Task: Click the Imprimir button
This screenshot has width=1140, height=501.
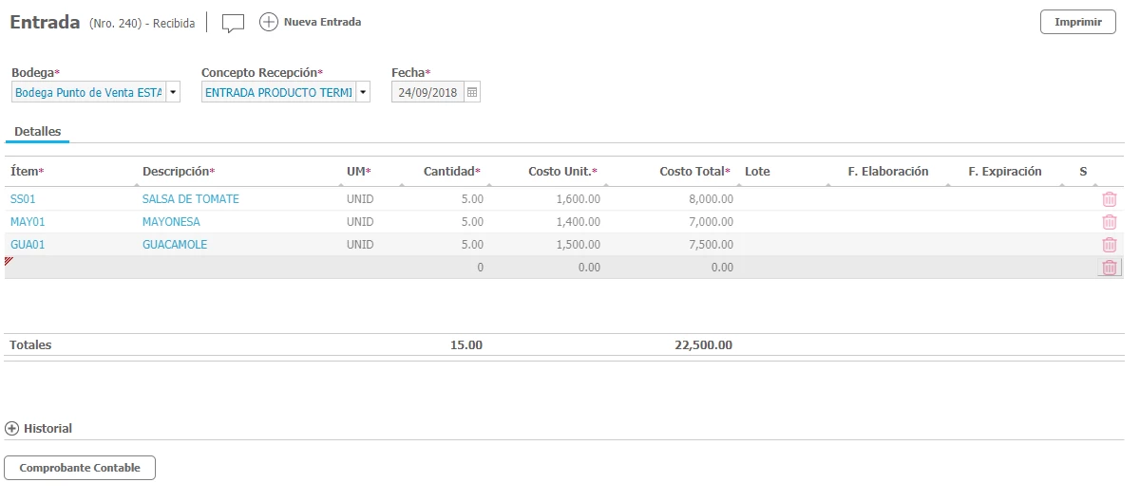Action: click(x=1077, y=22)
